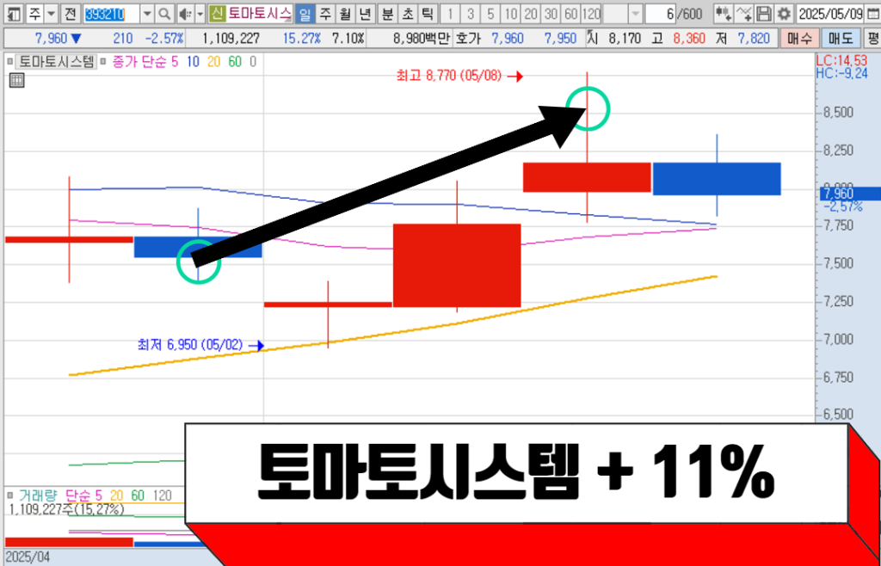This screenshot has height=566, width=881.
Task: Select the 5 interval button
Action: click(x=490, y=13)
